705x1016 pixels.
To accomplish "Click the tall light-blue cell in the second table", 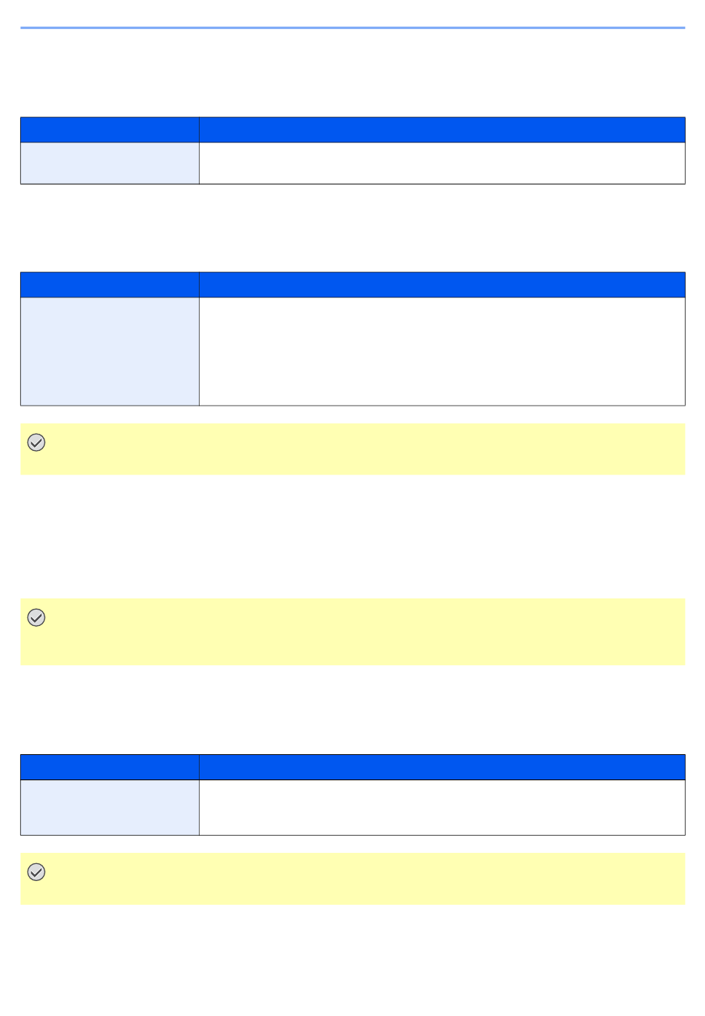I will point(110,352).
